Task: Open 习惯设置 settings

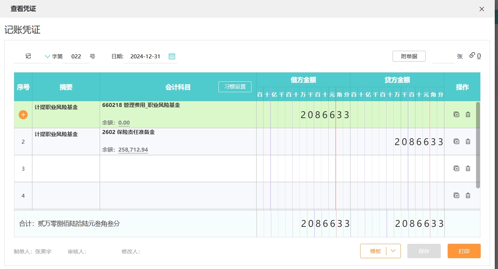Action: 235,87
